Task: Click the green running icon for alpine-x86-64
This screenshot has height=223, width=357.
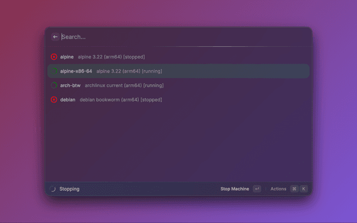Action: click(x=54, y=71)
